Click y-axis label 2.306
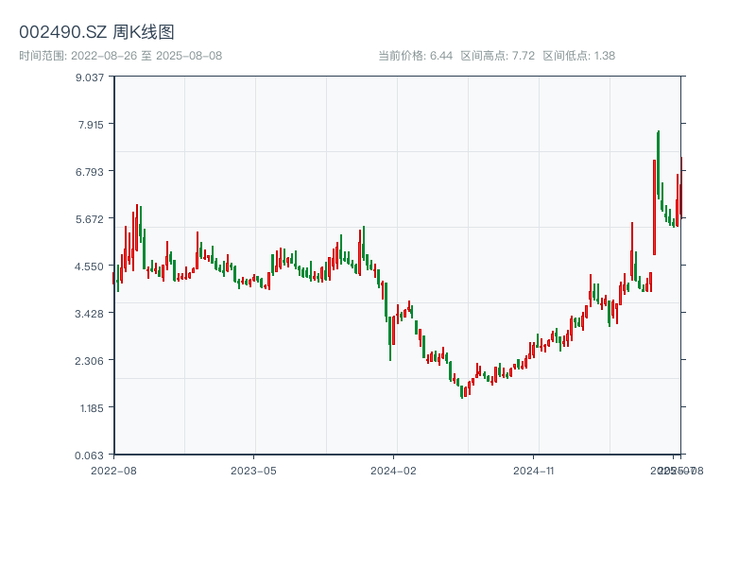This screenshot has height=567, width=756. point(89,361)
